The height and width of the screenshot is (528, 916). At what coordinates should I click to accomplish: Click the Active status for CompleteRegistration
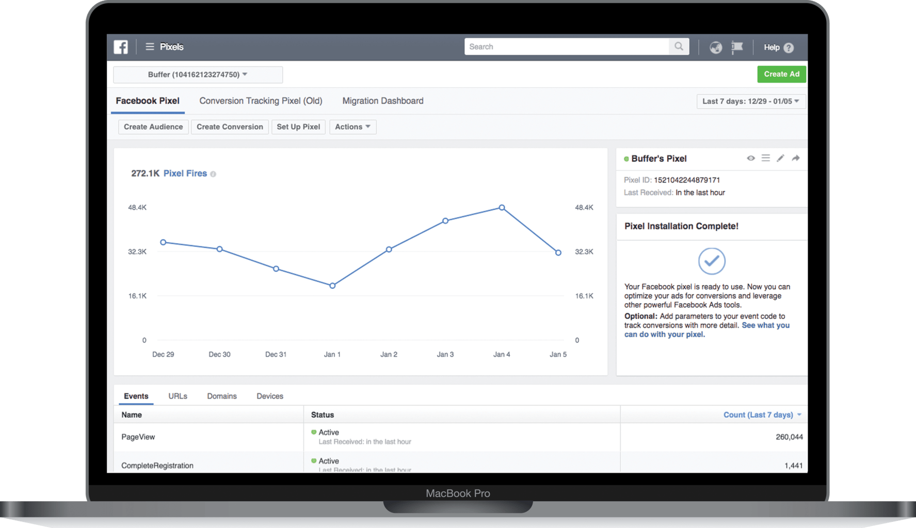tap(328, 461)
